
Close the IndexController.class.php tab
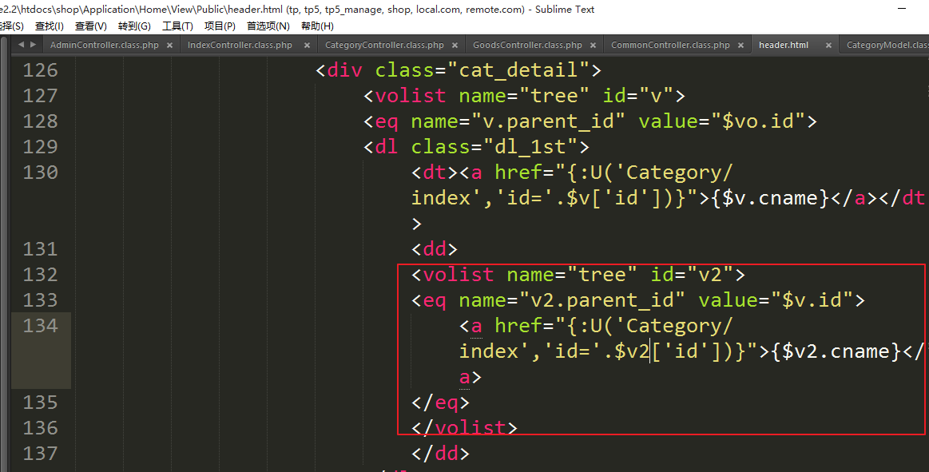(306, 46)
